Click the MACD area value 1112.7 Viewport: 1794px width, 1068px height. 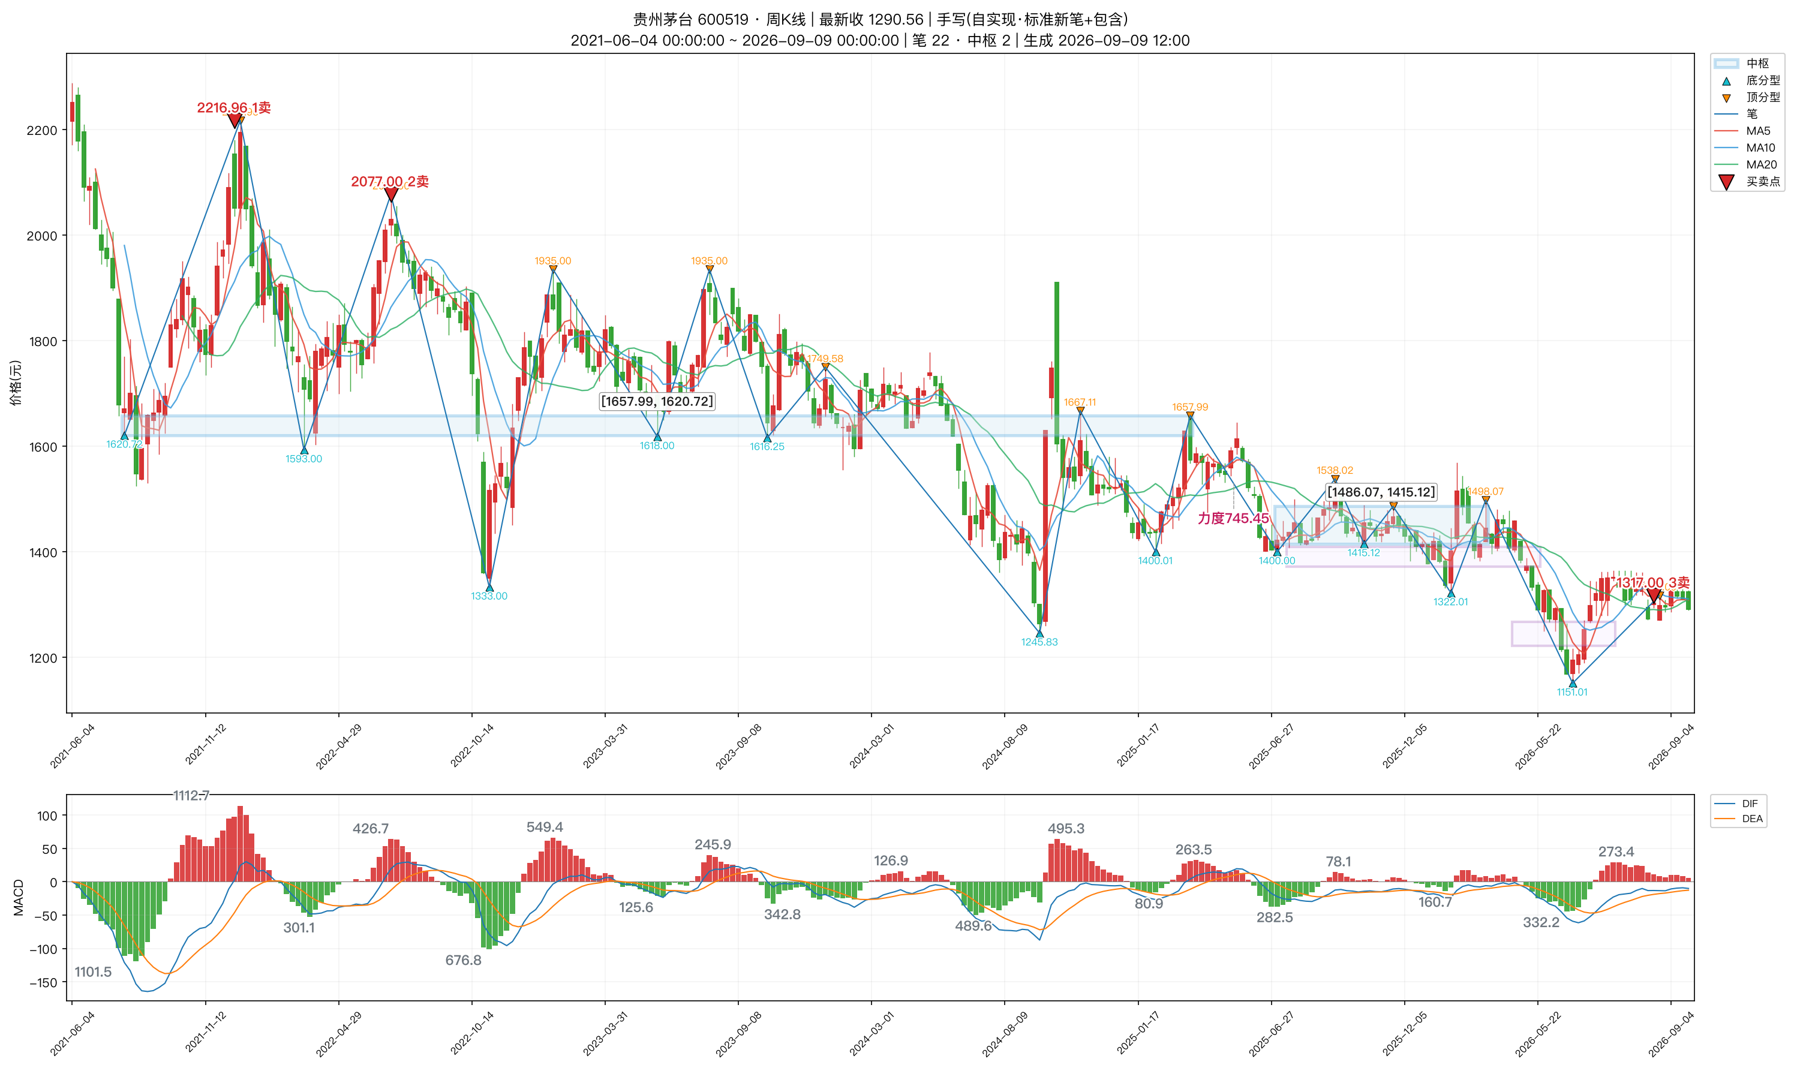(x=191, y=795)
